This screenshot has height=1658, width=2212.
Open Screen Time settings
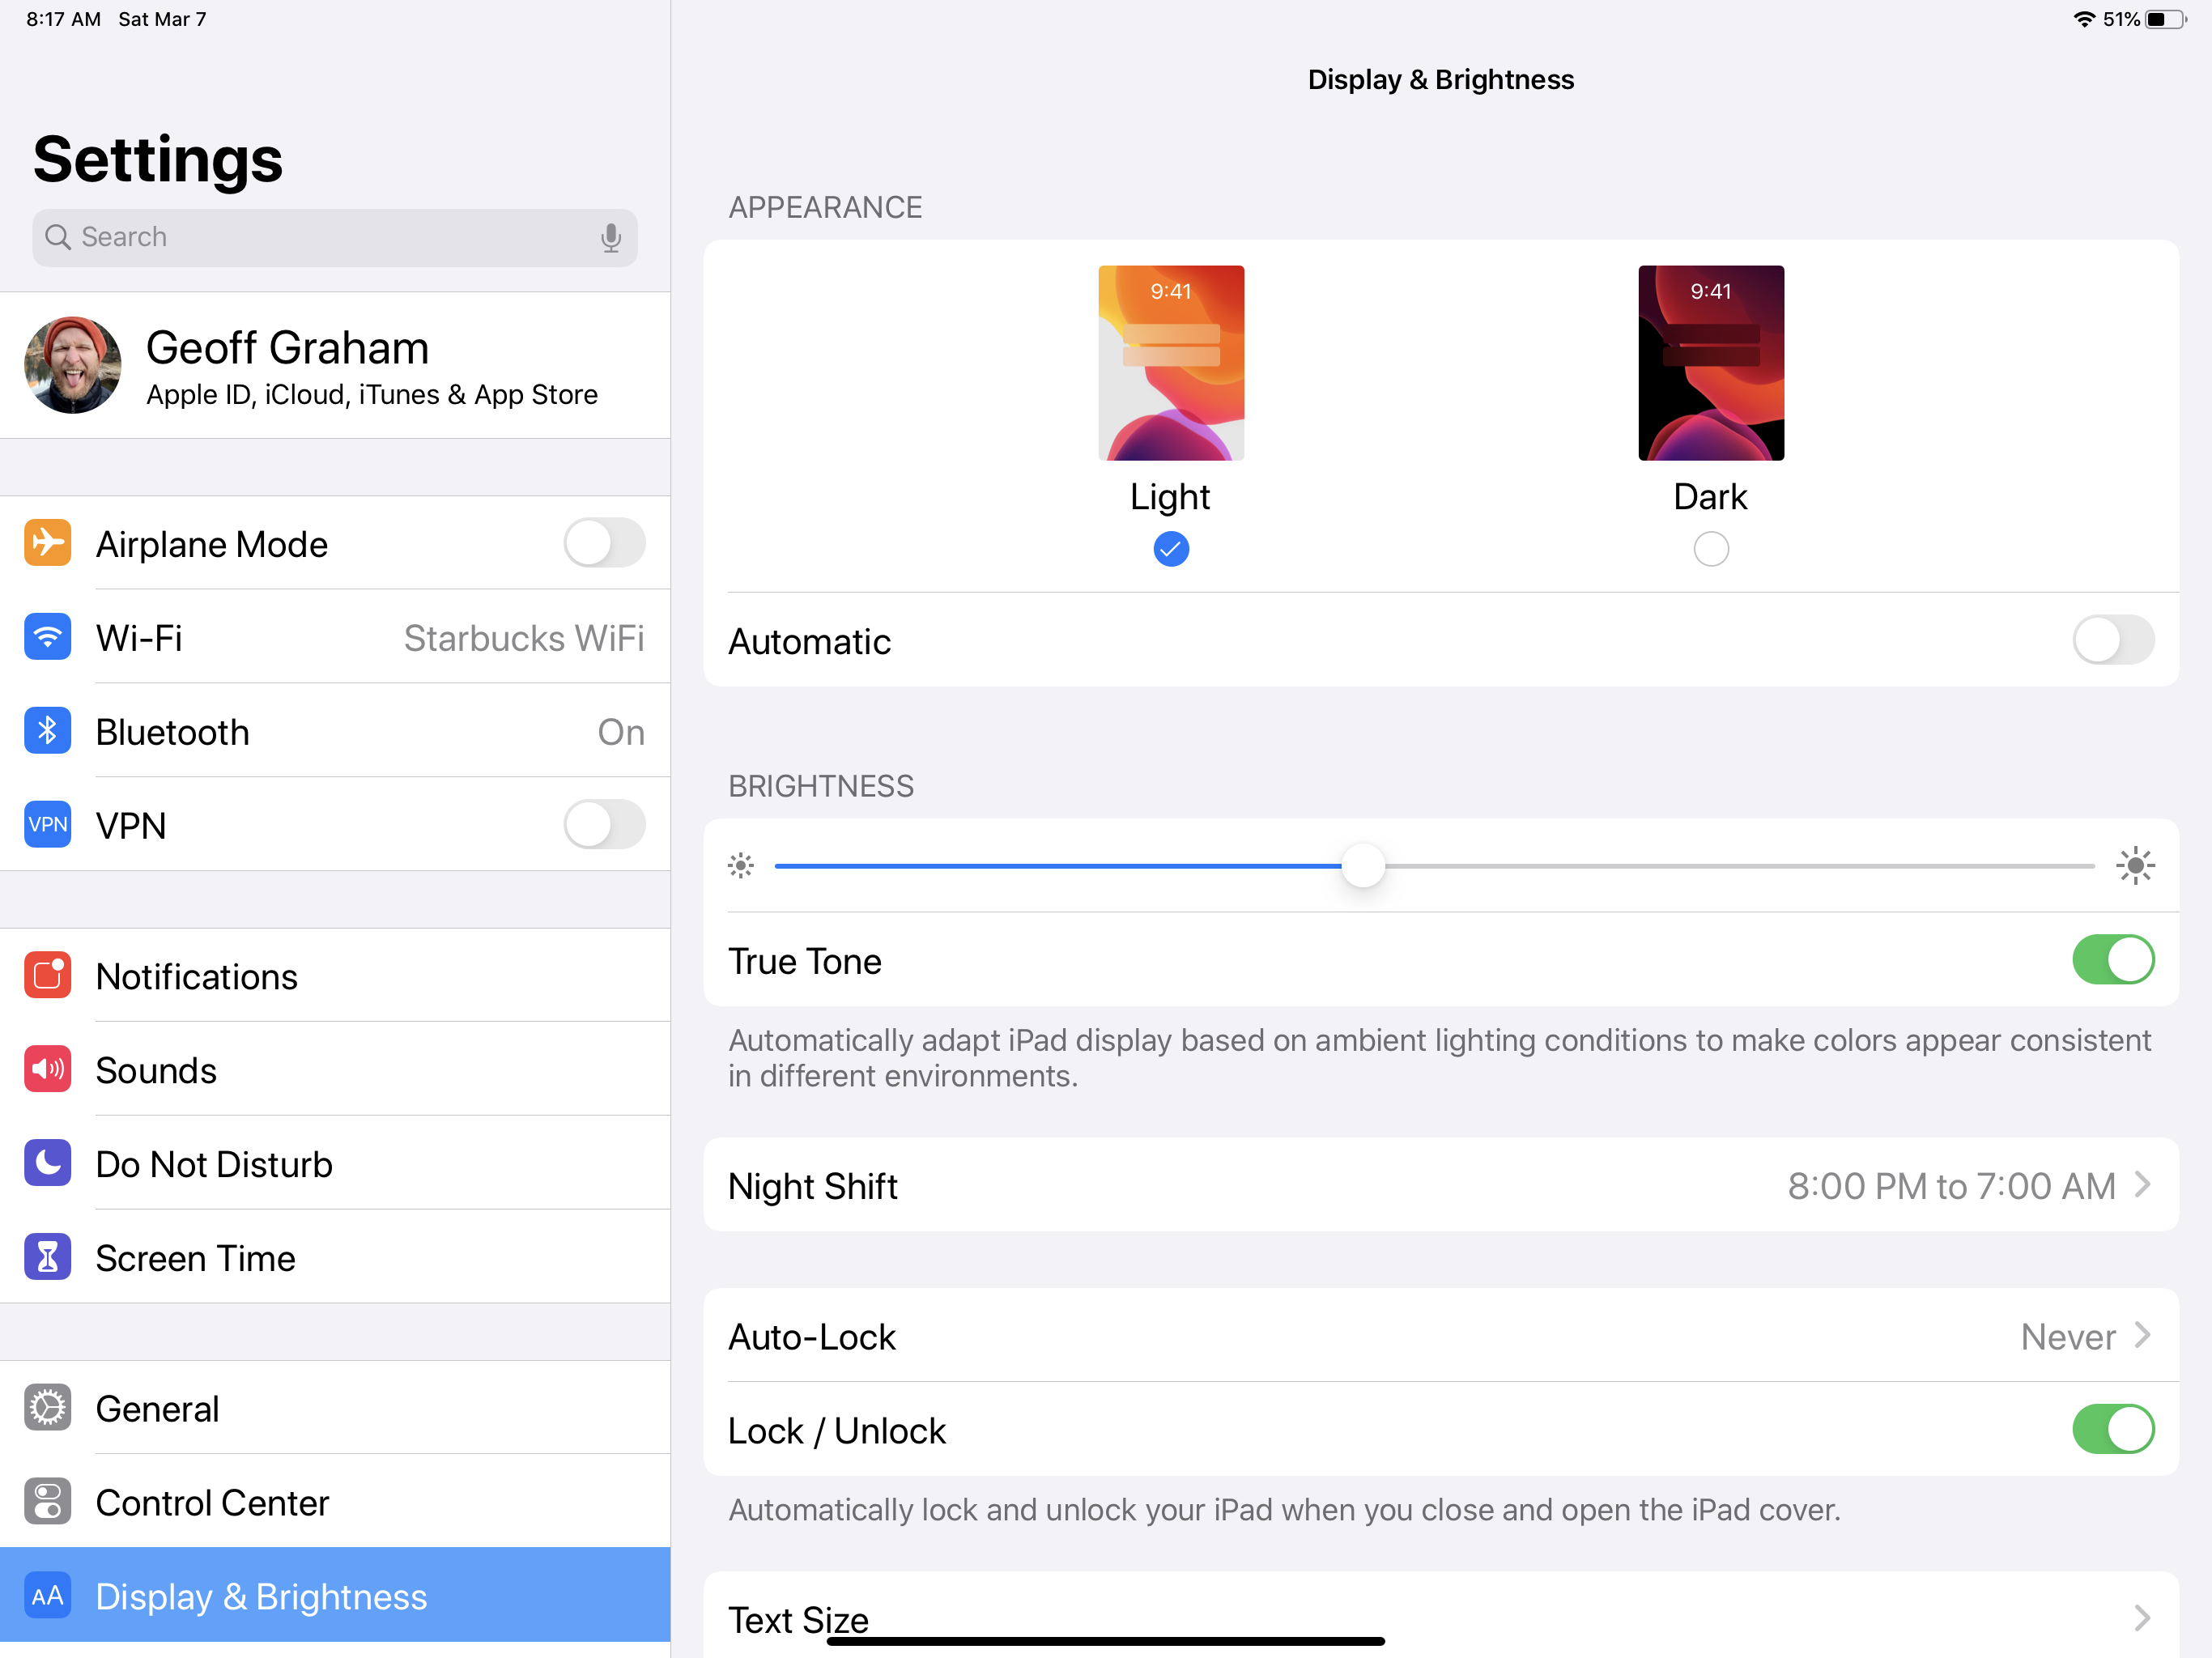(x=335, y=1257)
